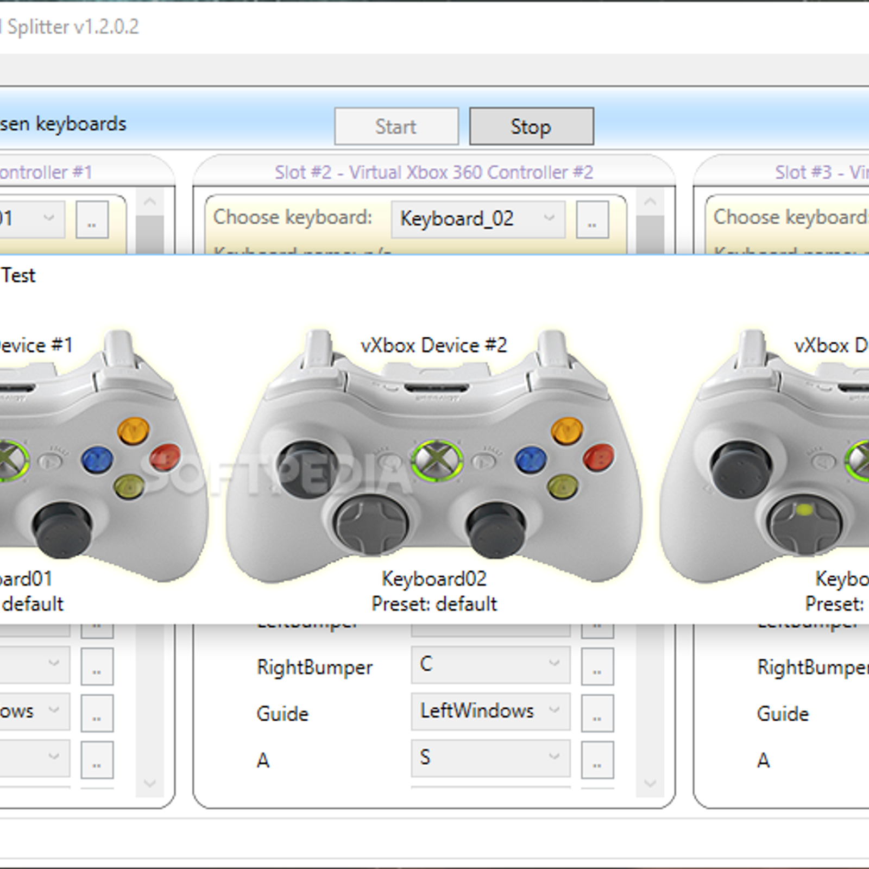Click '..' button in Slot #2 Guide row
The width and height of the screenshot is (869, 869).
(x=597, y=713)
